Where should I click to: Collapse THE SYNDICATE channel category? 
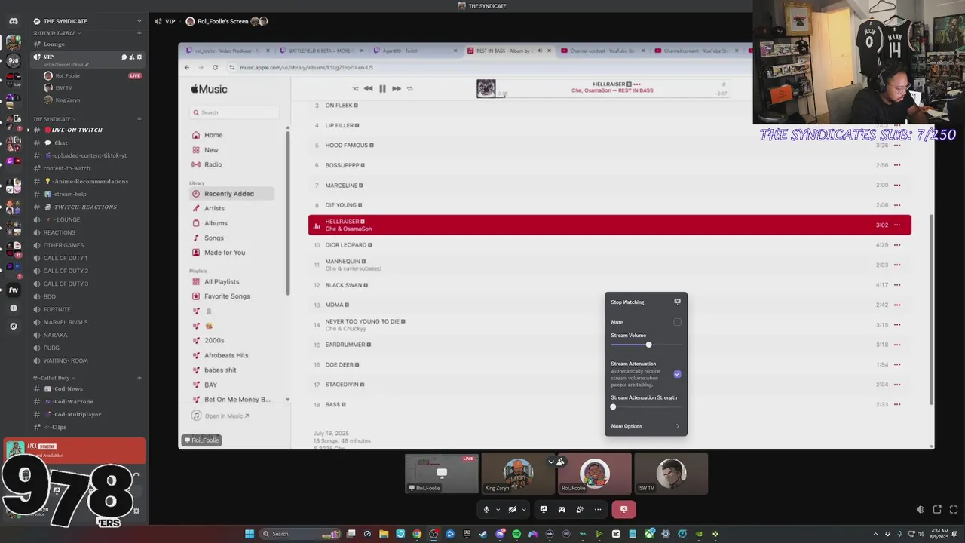point(54,119)
